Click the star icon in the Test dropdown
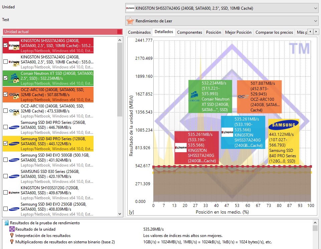 point(130,21)
